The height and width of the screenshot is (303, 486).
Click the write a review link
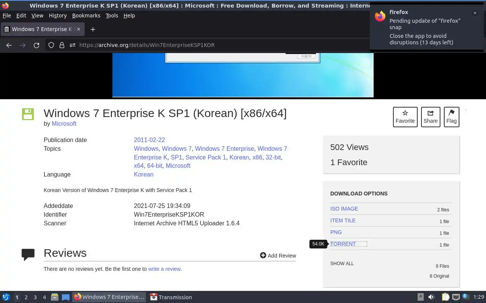coord(164,269)
